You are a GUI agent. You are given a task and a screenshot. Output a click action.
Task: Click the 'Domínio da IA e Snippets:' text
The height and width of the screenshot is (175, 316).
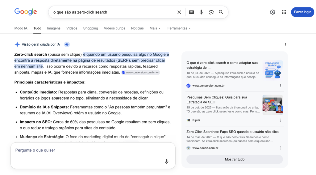point(44,107)
